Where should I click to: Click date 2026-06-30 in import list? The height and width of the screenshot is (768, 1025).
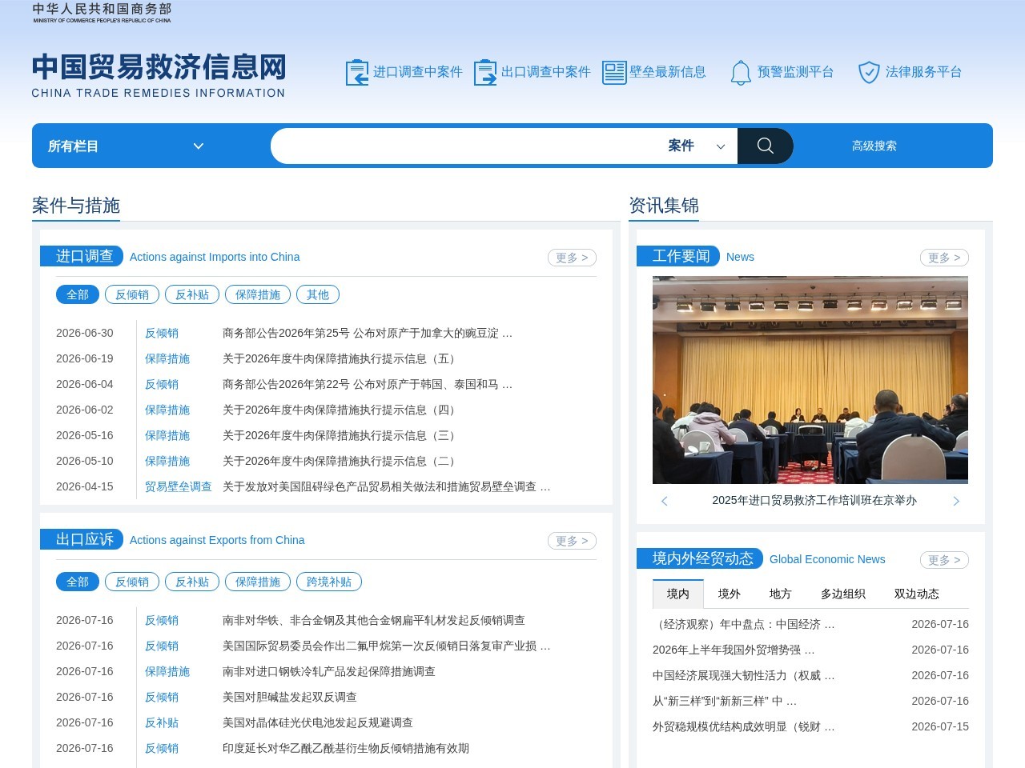85,333
